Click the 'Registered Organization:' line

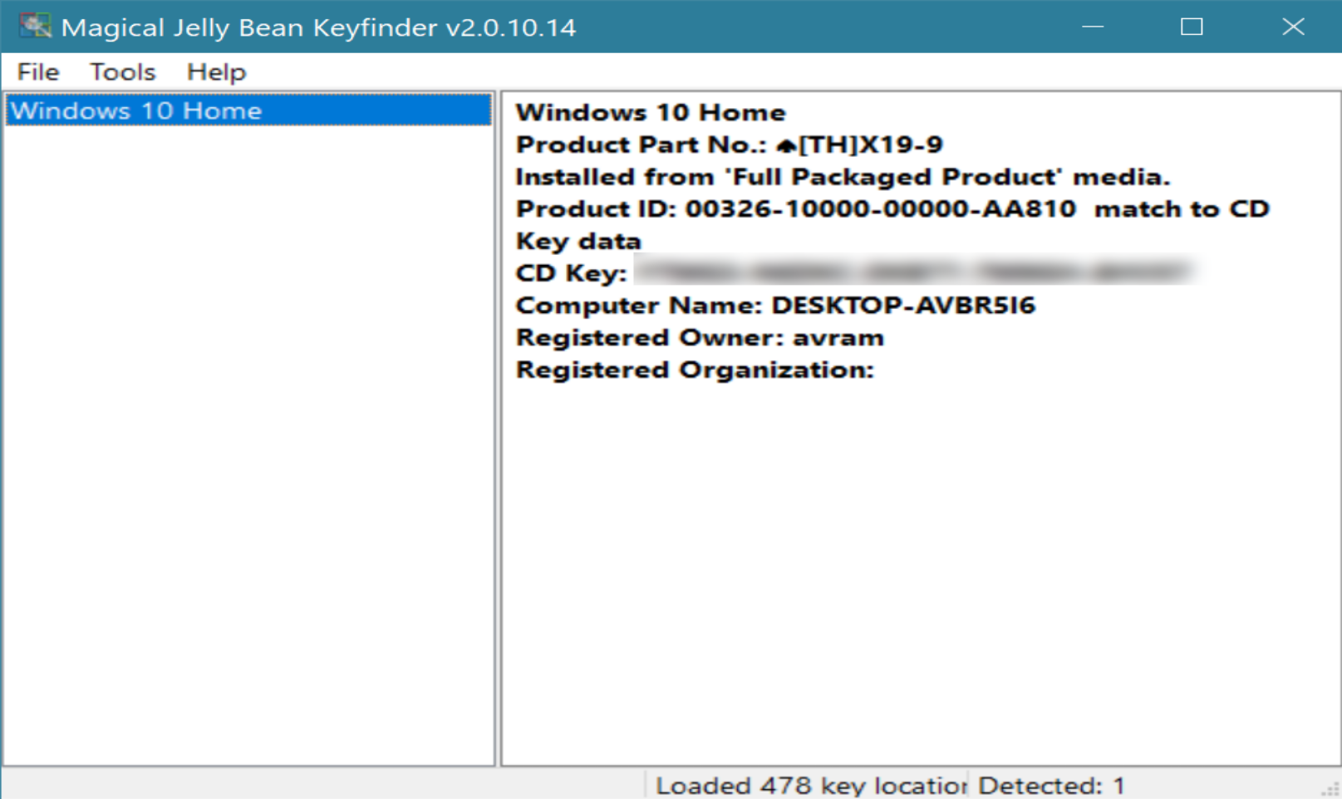(695, 370)
